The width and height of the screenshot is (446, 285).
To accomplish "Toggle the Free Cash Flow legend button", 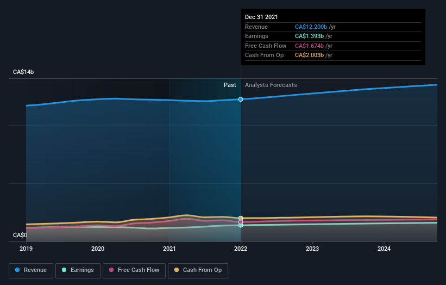I will click(x=134, y=270).
